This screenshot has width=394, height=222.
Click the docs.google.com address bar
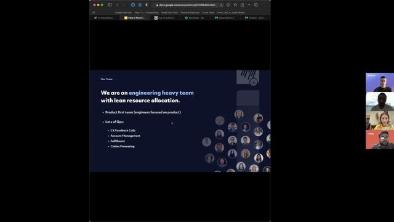pyautogui.click(x=187, y=5)
